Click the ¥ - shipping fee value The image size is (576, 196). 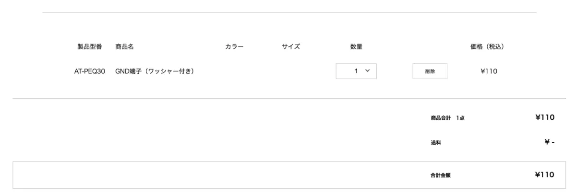pos(549,142)
